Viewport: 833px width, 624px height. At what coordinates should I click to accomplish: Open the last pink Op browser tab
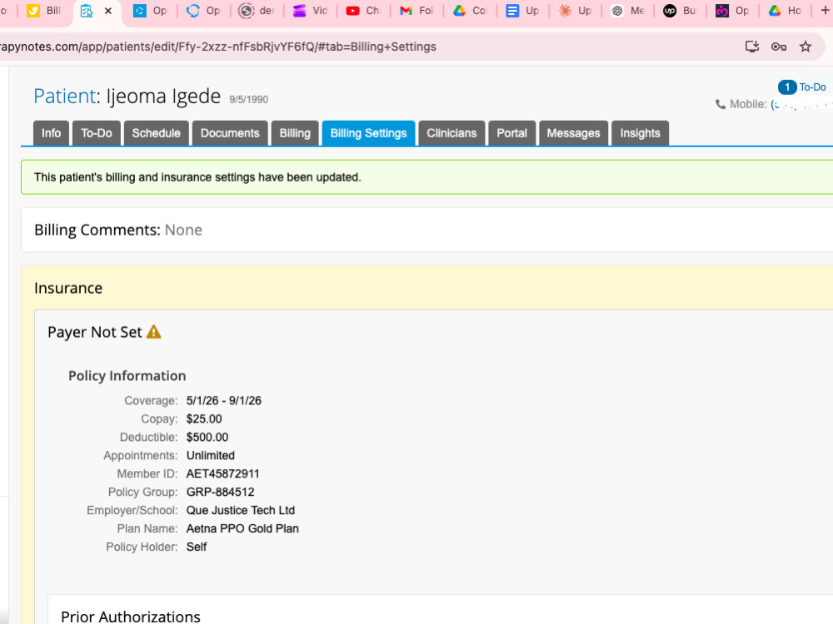point(732,11)
